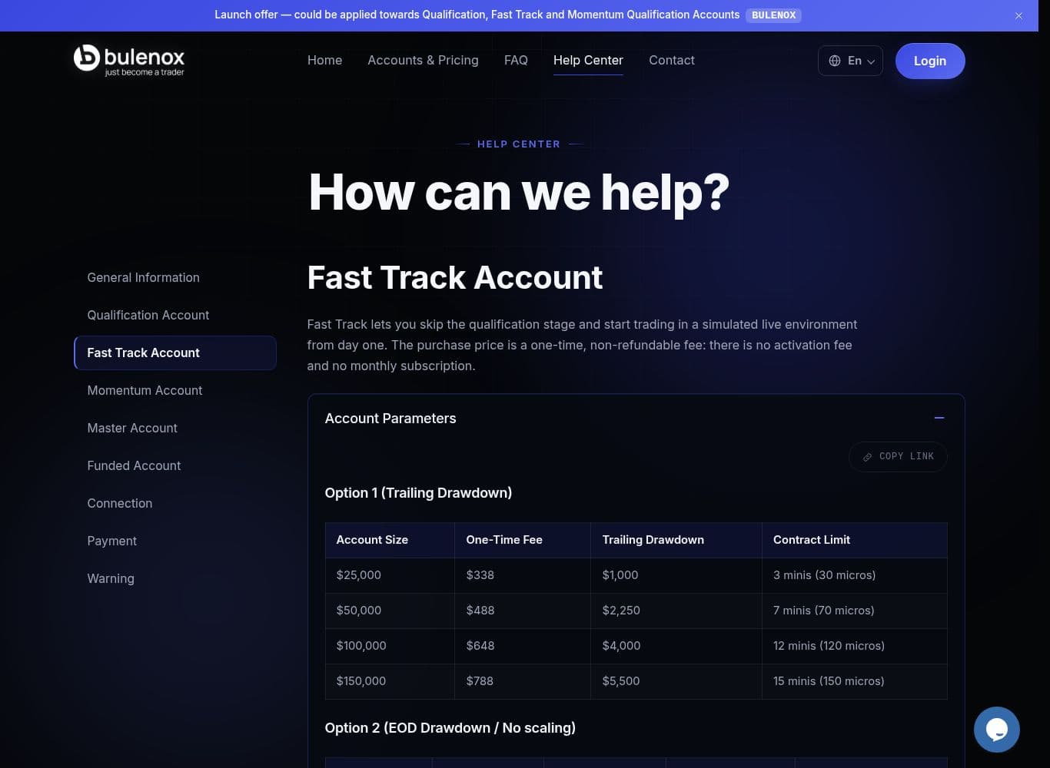Click the $648 fee cell
The image size is (1050, 768).
[523, 646]
